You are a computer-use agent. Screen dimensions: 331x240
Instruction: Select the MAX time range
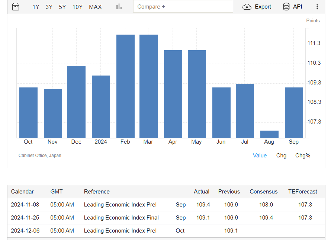point(95,7)
